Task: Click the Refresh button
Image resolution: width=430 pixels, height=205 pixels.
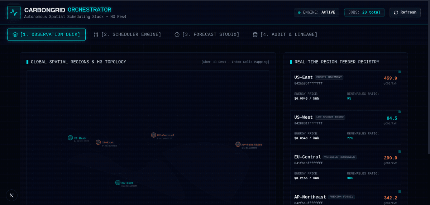Action: 405,13
